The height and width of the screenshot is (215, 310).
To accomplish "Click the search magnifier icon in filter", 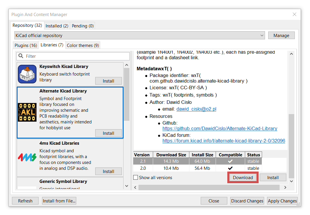I will pos(21,56).
